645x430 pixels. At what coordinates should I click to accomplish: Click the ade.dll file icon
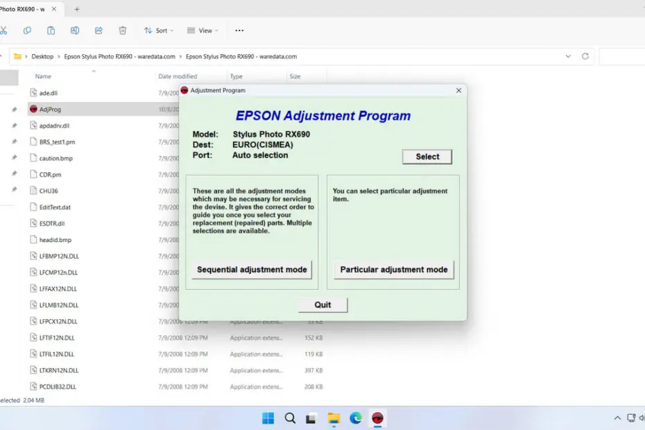click(33, 92)
